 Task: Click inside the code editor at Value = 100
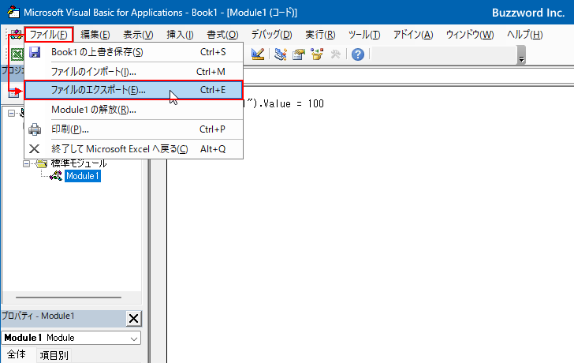click(293, 103)
